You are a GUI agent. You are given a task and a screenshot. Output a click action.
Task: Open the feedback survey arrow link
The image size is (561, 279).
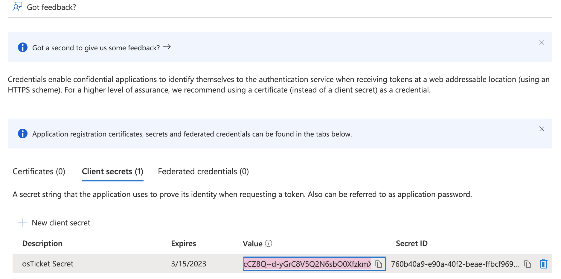(x=167, y=47)
